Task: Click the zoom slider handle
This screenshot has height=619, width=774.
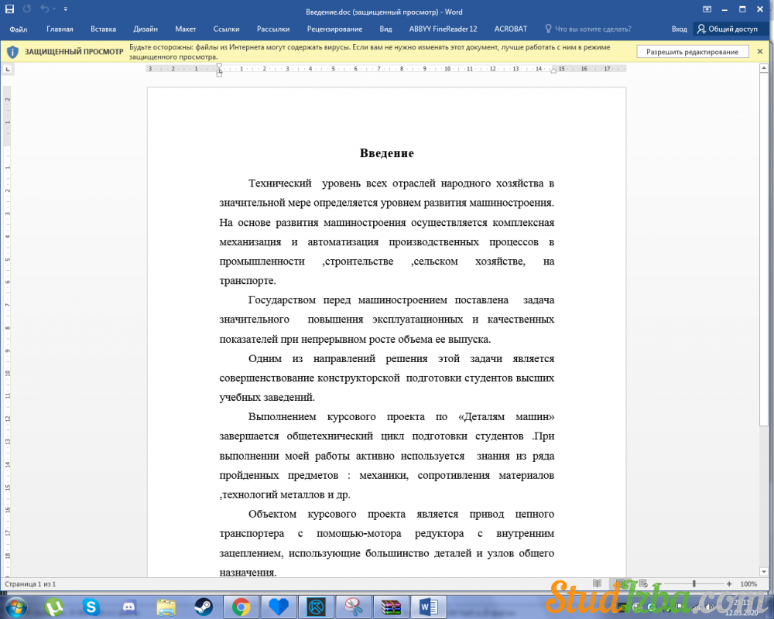Action: click(694, 583)
